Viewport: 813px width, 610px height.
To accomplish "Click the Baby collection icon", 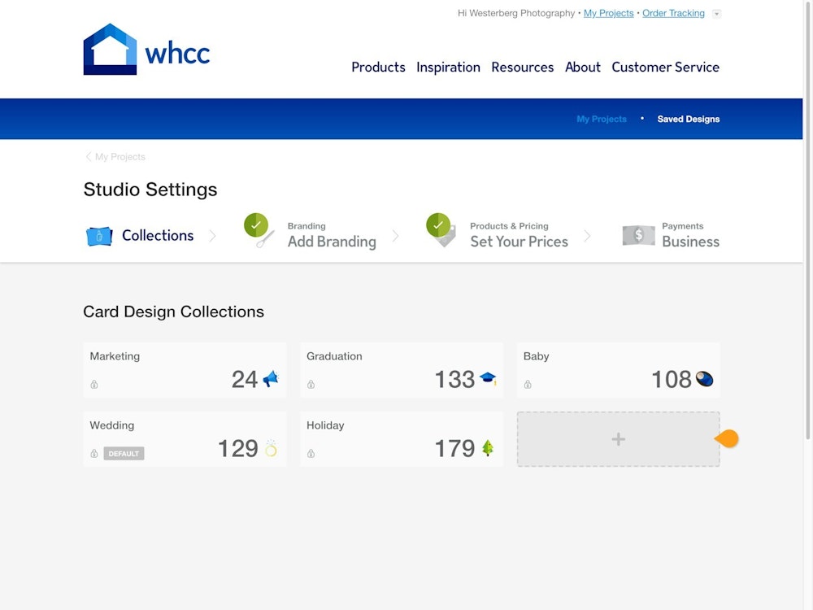I will pyautogui.click(x=704, y=378).
